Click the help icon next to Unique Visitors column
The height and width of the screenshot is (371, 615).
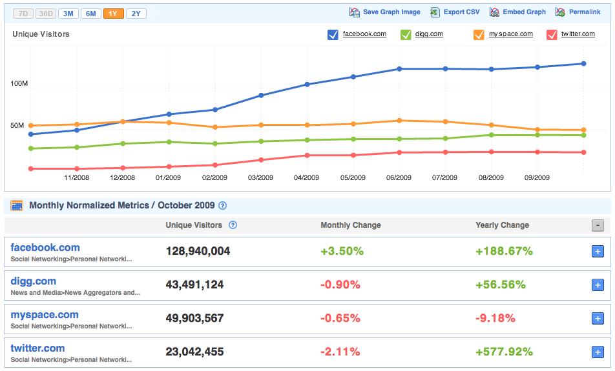point(233,225)
